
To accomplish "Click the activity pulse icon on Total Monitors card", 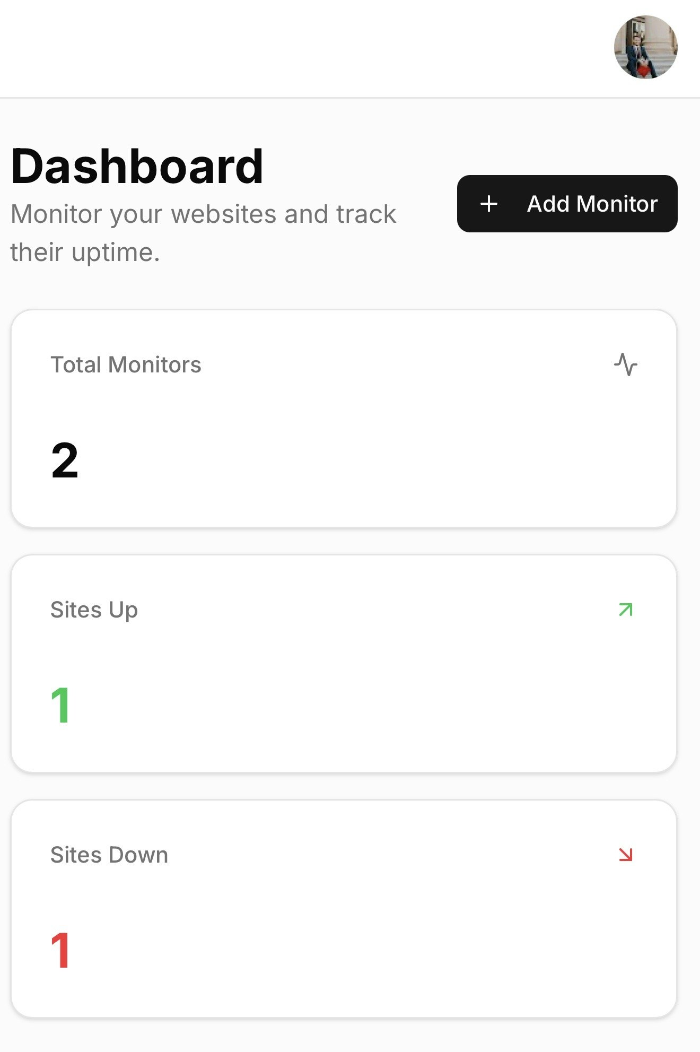I will [626, 364].
